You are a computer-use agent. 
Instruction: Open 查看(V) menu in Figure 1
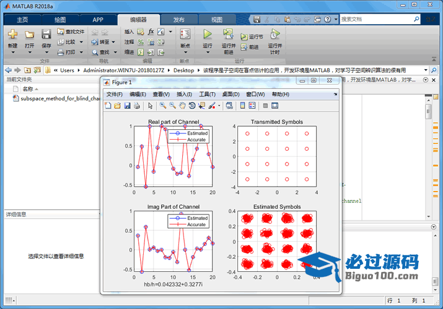161,95
